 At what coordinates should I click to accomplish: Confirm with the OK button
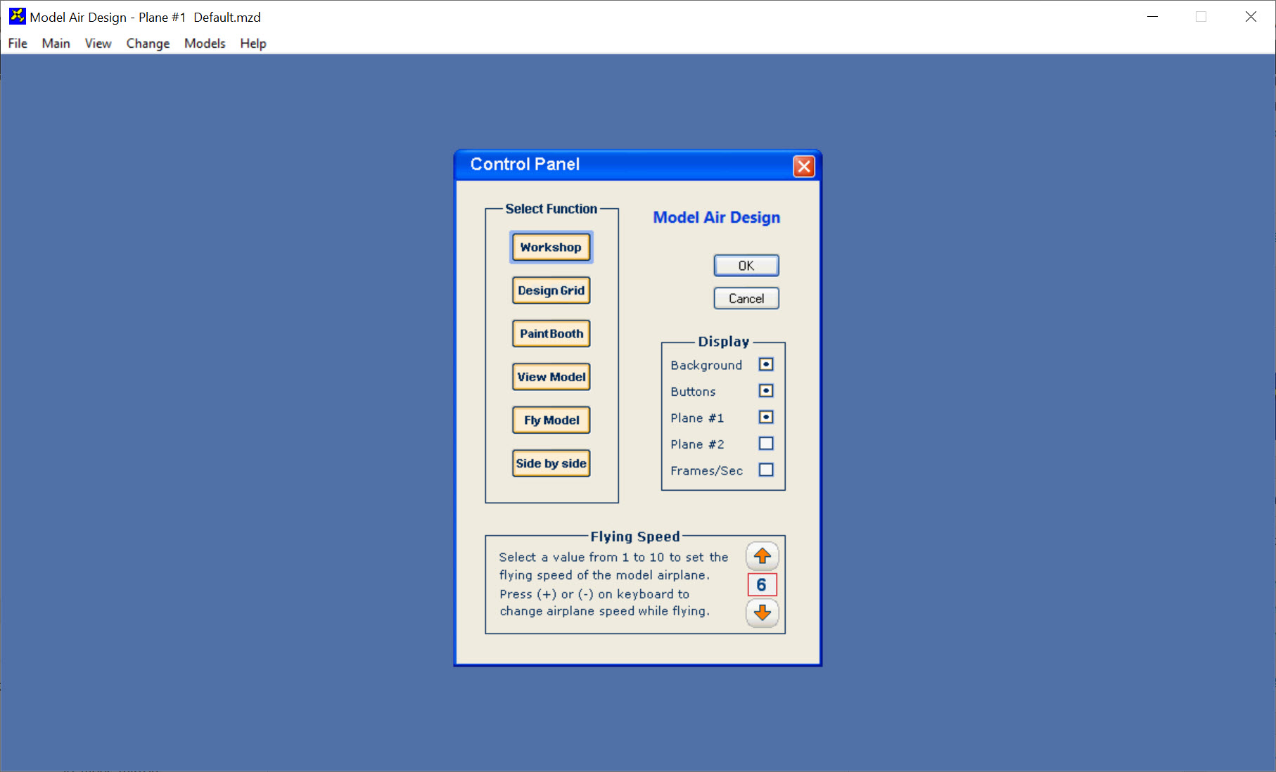(746, 266)
